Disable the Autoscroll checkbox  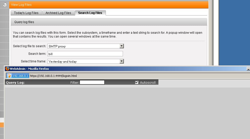tap(137, 82)
